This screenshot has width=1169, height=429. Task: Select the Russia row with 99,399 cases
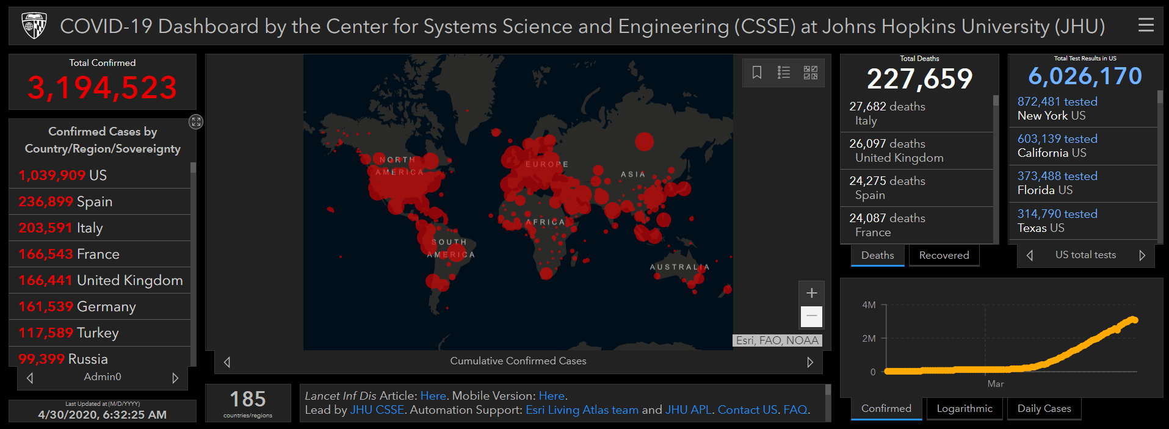tap(100, 357)
